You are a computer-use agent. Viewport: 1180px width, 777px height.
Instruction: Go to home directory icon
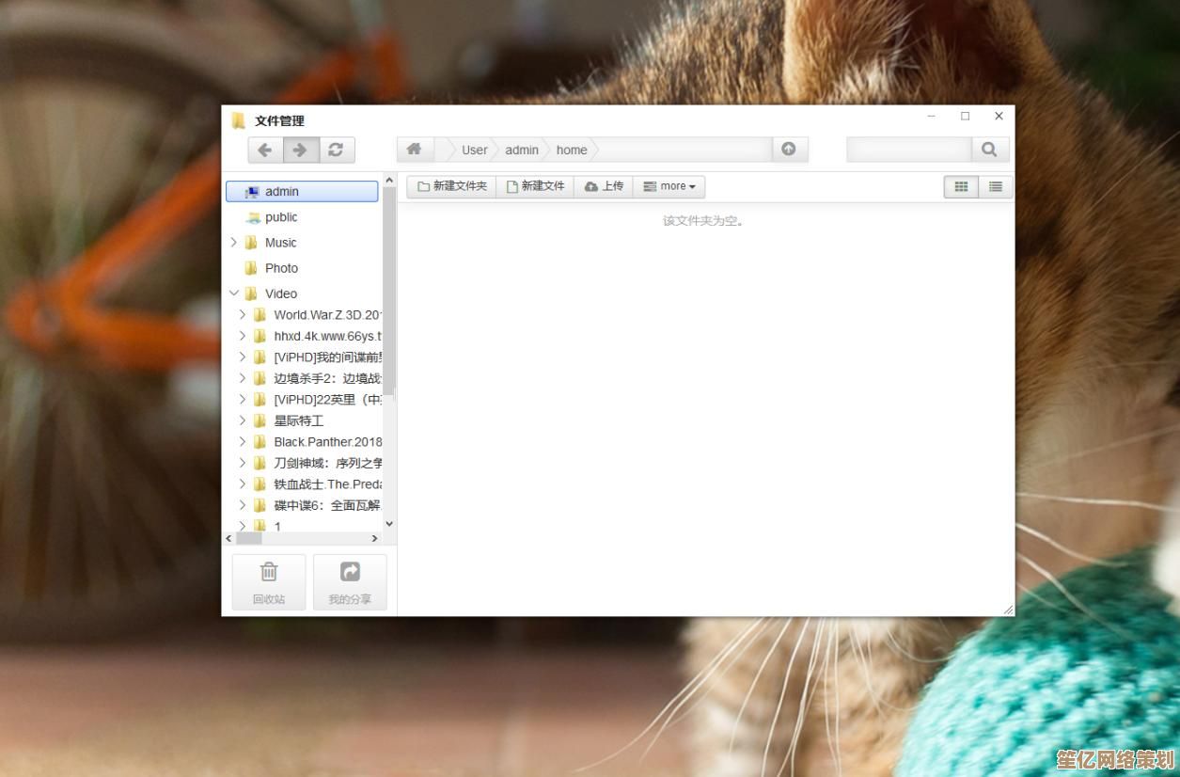click(x=414, y=150)
